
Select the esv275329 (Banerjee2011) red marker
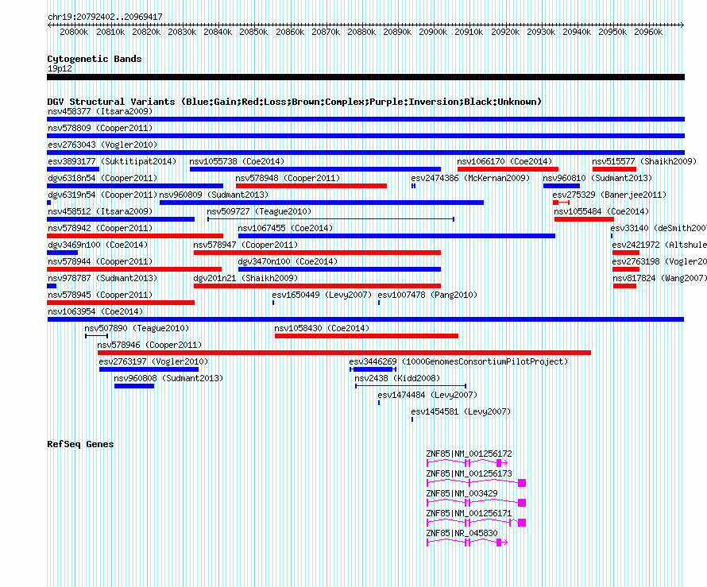[562, 203]
